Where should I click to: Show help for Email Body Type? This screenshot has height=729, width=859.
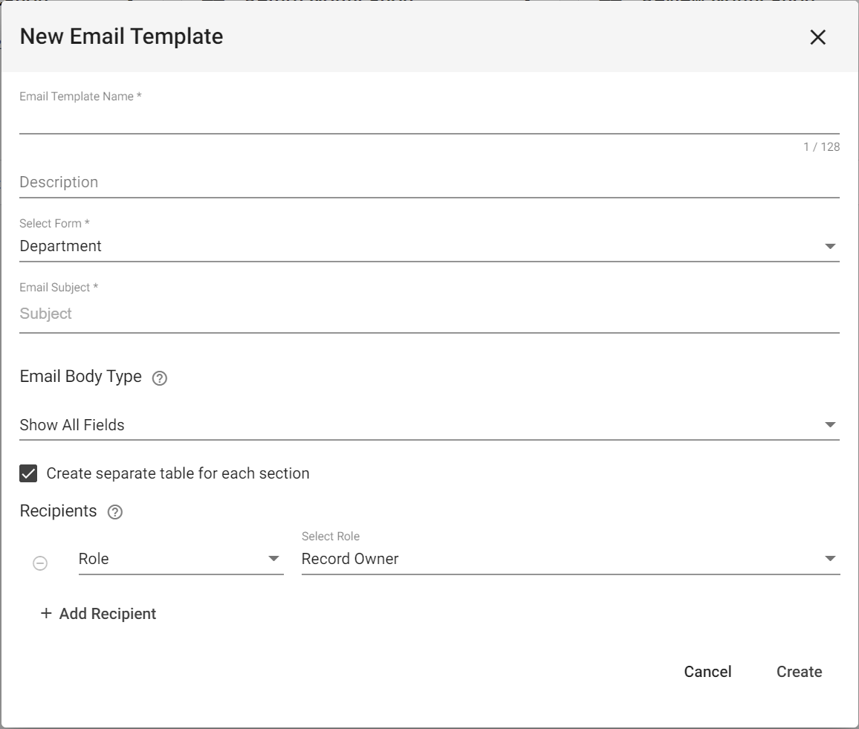[160, 378]
